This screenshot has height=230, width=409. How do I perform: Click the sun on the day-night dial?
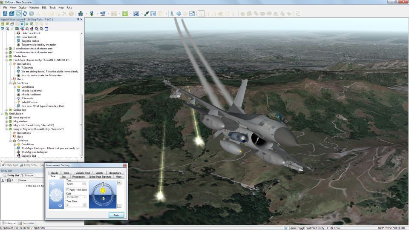click(102, 190)
